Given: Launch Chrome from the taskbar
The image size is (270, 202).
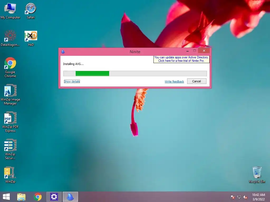Looking at the screenshot, I should [38, 197].
